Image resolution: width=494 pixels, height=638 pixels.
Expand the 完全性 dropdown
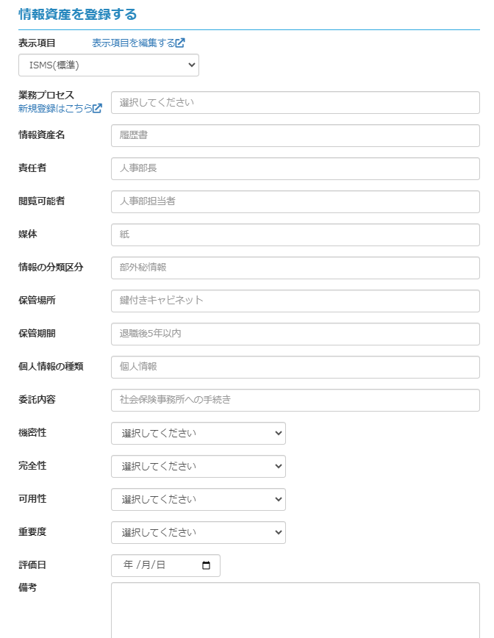tap(198, 467)
